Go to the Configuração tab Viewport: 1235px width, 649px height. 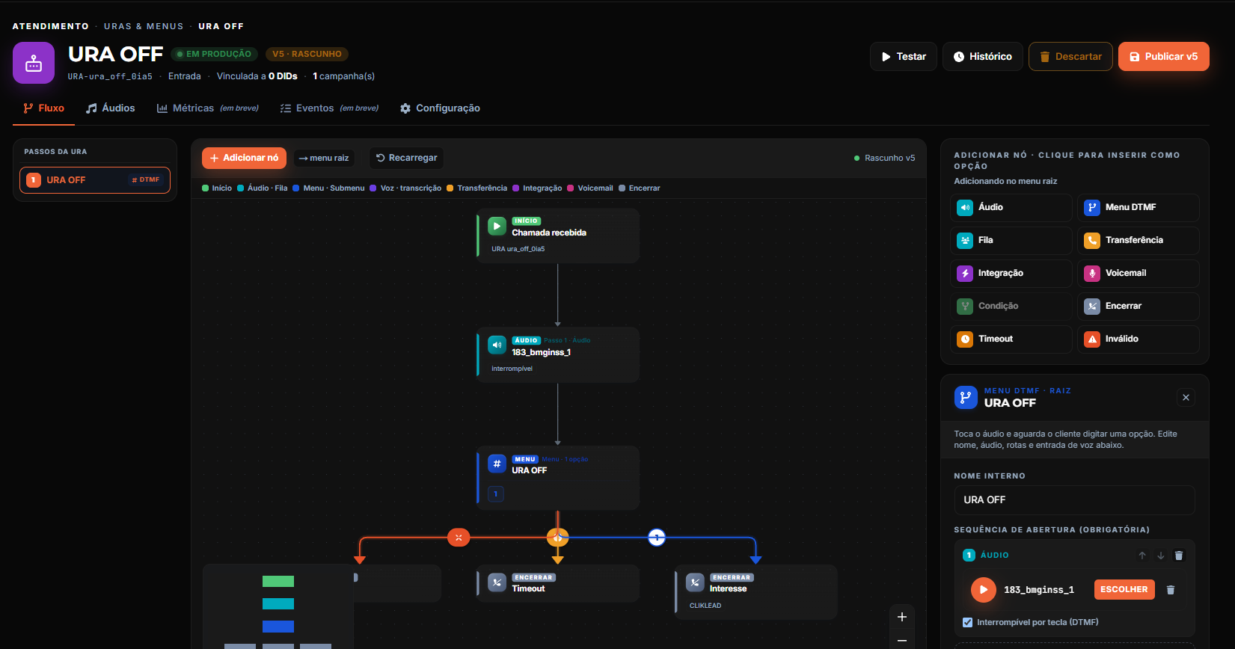coord(440,108)
